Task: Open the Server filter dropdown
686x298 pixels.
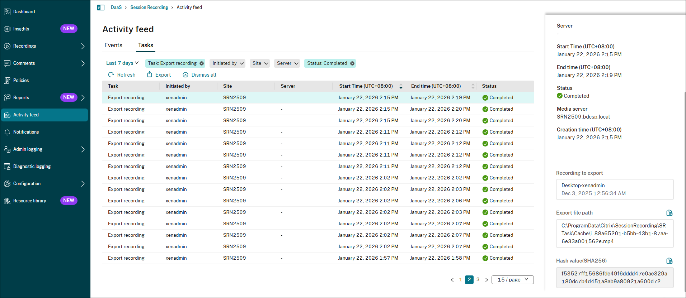Action: pos(287,63)
